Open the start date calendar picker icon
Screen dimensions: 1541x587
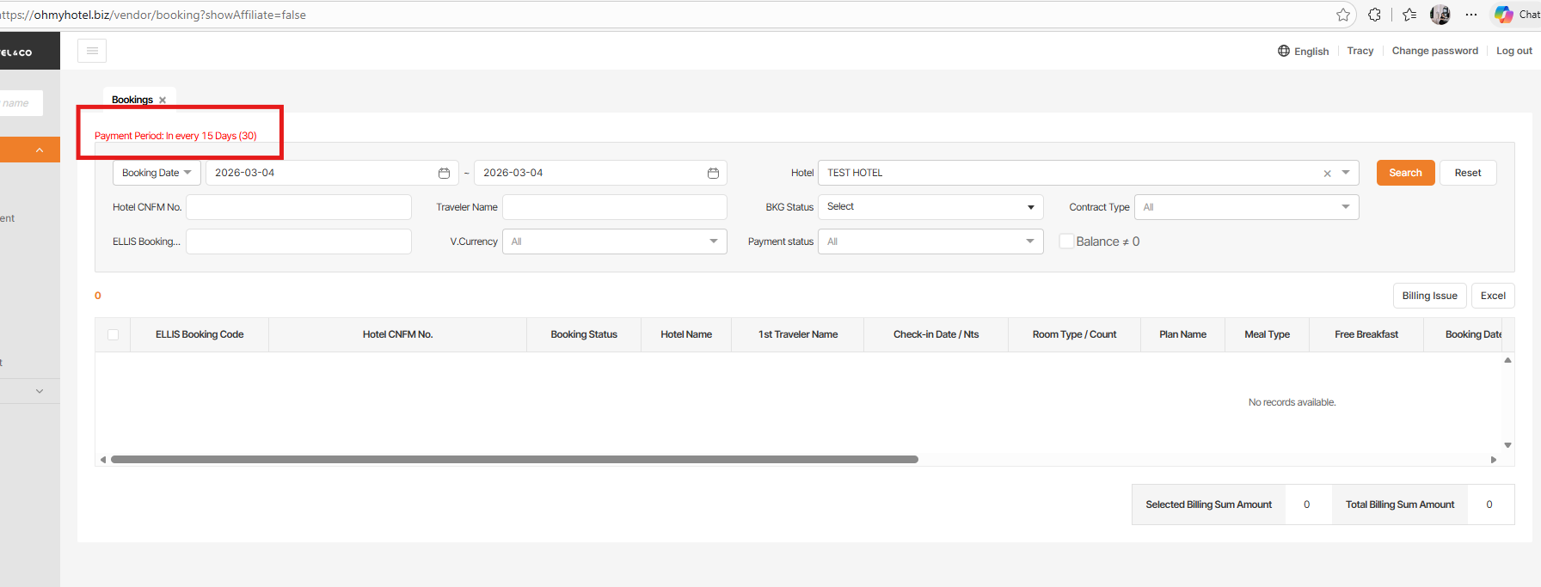point(444,173)
